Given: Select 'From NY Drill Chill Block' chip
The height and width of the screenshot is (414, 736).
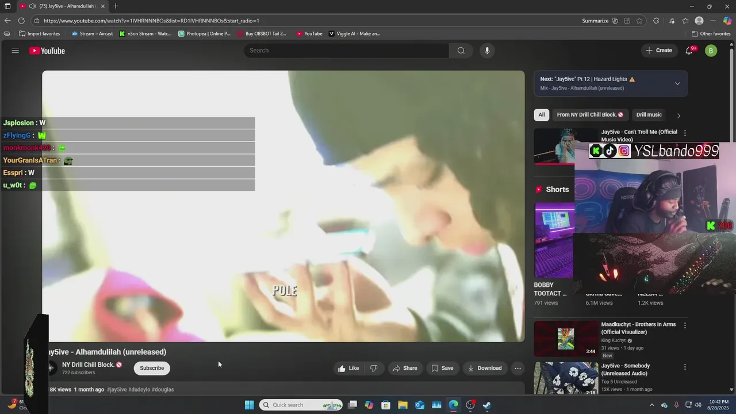Looking at the screenshot, I should (x=590, y=114).
